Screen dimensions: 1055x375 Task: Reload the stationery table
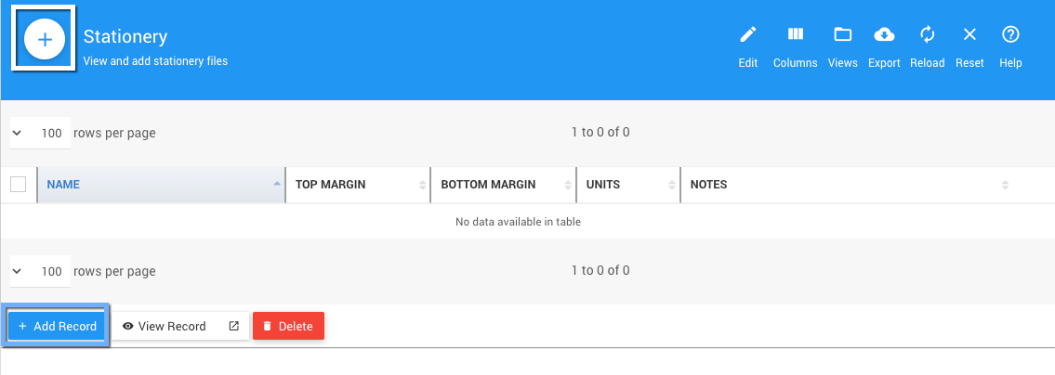coord(927,35)
